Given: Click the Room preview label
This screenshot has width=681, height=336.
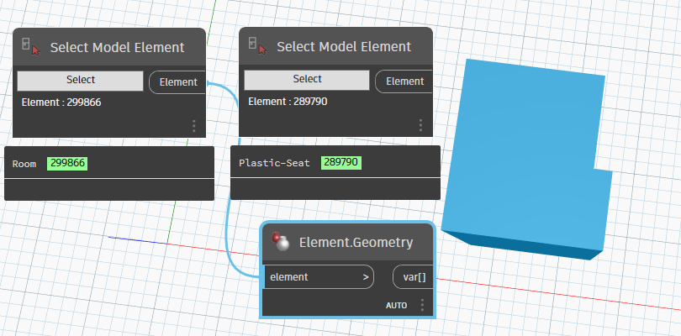Looking at the screenshot, I should [x=24, y=164].
